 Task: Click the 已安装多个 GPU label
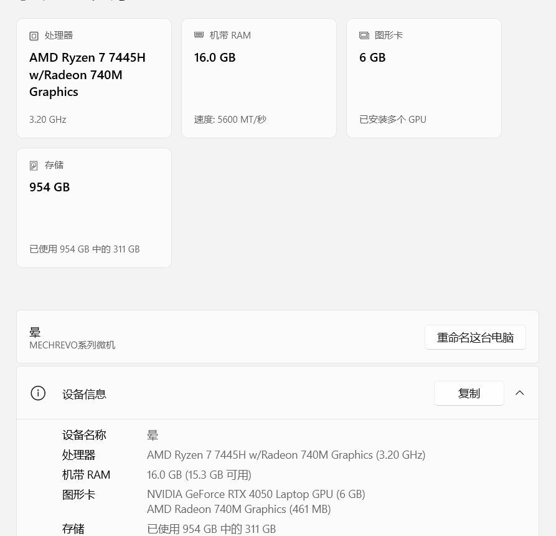pyautogui.click(x=392, y=119)
